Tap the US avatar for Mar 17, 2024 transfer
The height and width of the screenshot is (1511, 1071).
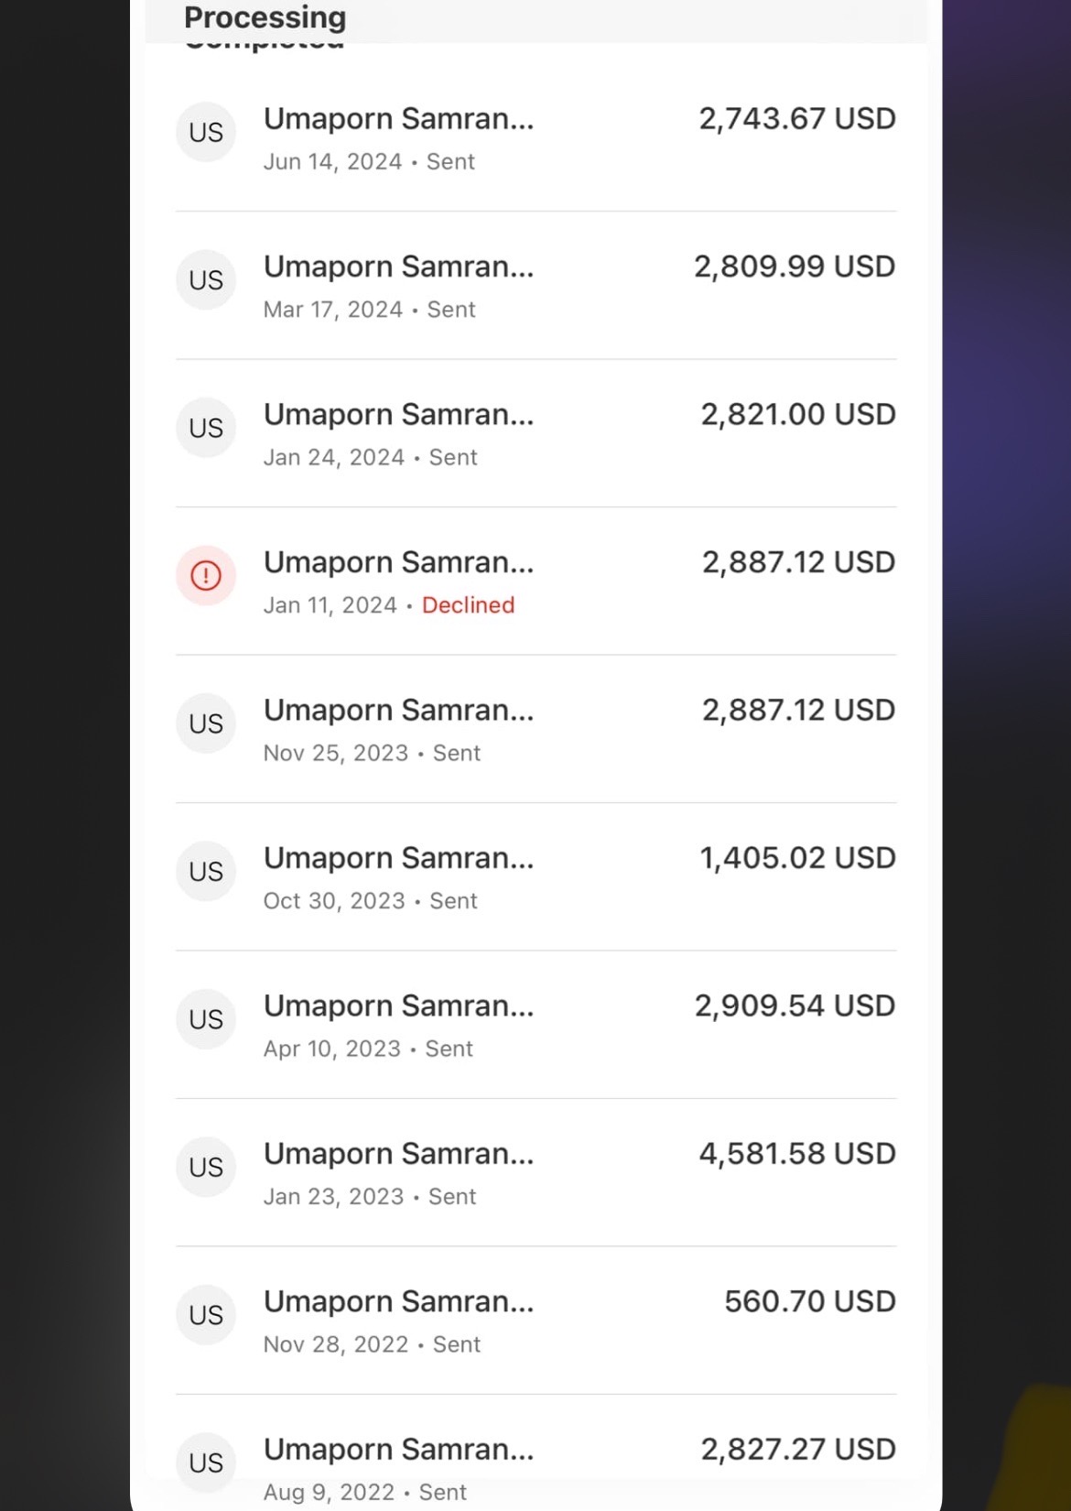[206, 279]
